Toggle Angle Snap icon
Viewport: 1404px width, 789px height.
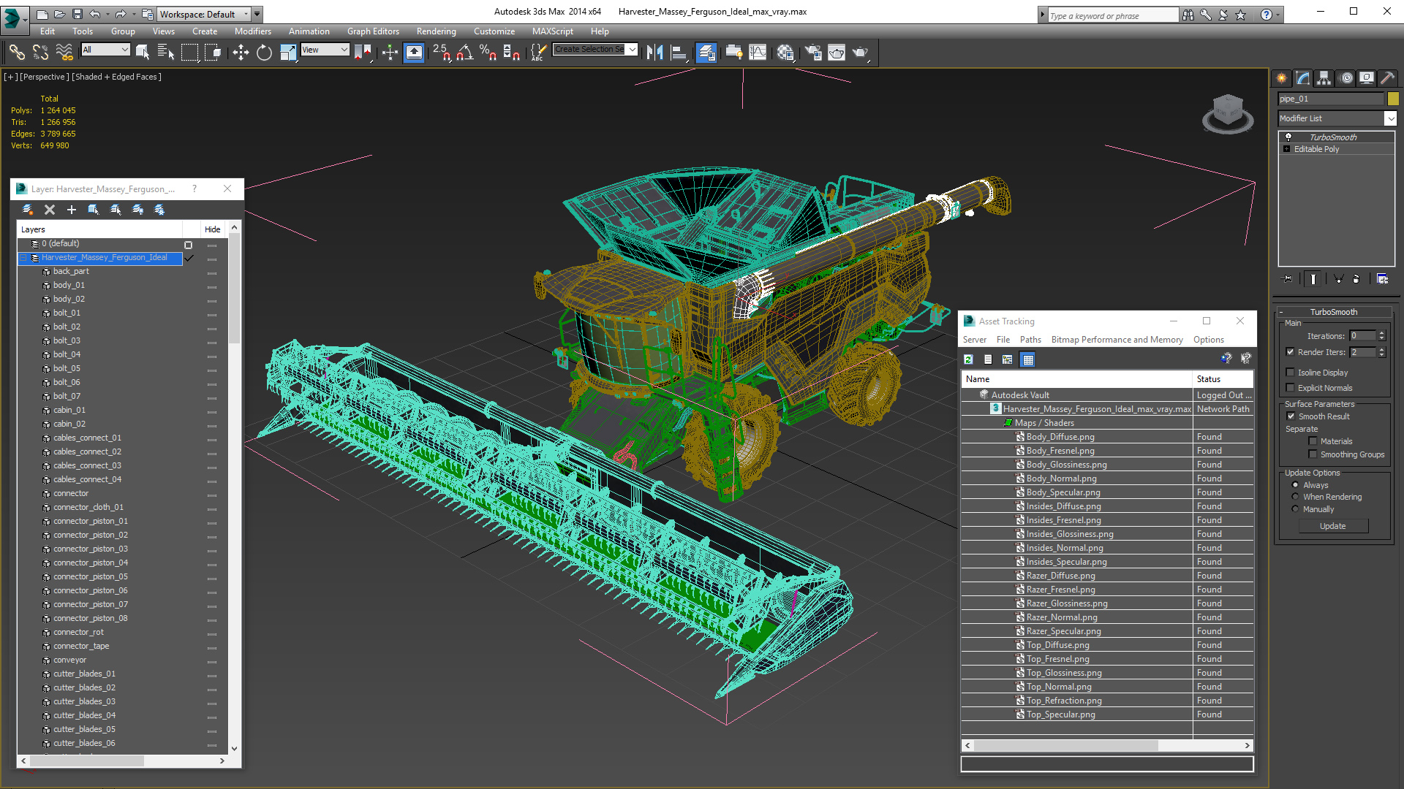pos(465,52)
